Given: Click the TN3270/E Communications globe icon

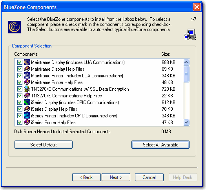Looking at the screenshot, I should 27,89.
